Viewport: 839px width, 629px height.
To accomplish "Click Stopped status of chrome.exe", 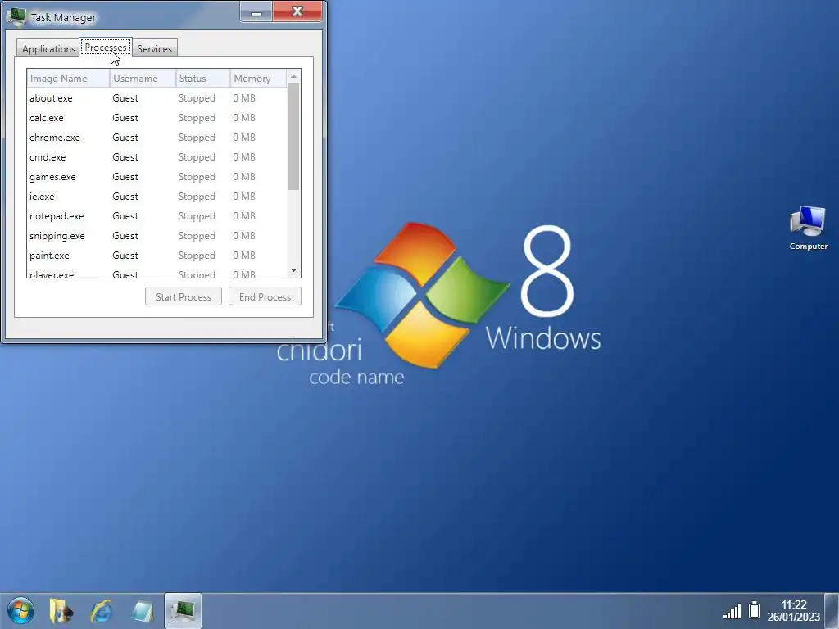I will pos(197,138).
